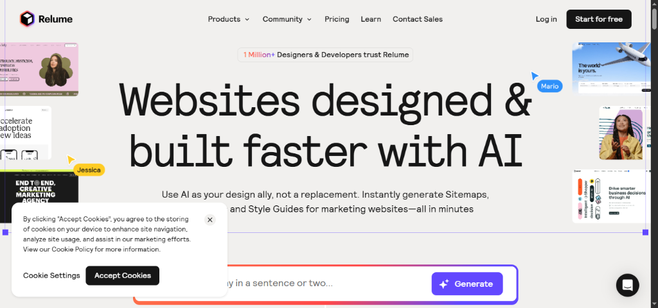Click the 1 Million+ Designers trust badge
Viewport: 658px width, 308px height.
(x=325, y=55)
